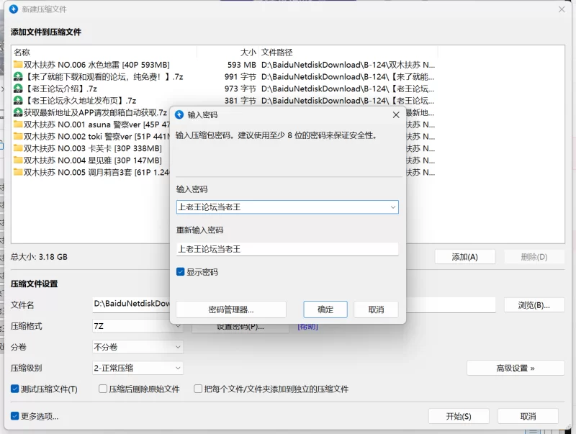Enable 压缩后删除原始文件 checkbox

(102, 389)
